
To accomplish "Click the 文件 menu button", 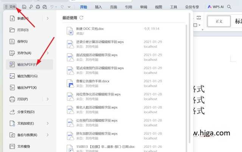I will pos(10,7).
